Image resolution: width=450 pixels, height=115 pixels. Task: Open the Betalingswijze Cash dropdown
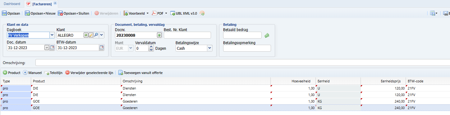tap(210, 48)
